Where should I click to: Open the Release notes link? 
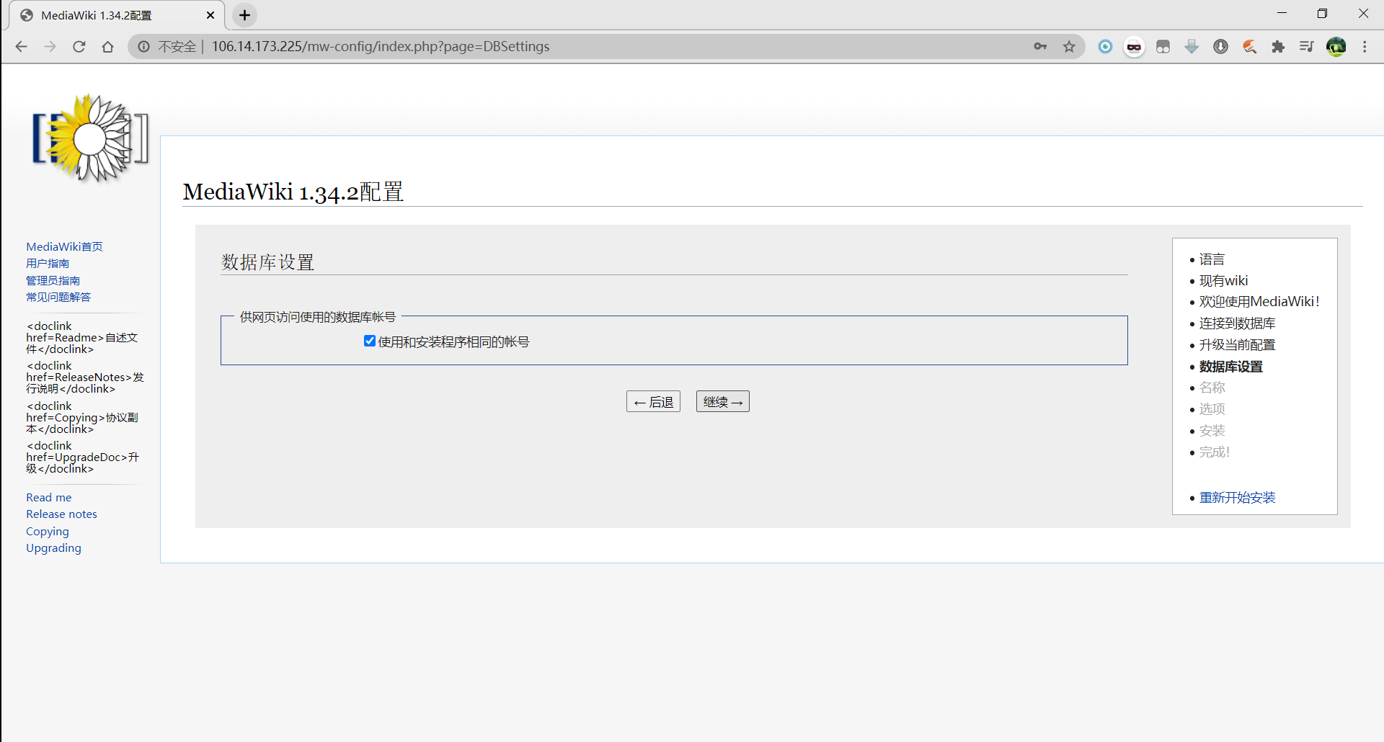61,514
